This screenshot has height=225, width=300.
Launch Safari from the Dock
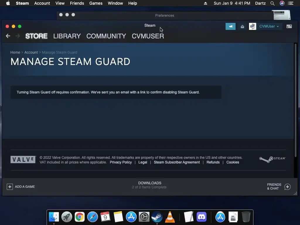[92, 217]
